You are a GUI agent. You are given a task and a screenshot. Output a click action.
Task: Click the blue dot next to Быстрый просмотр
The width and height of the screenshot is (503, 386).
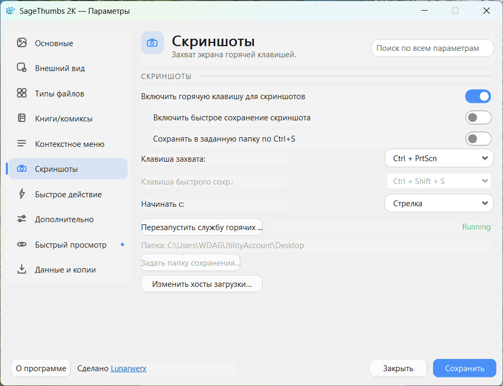pos(122,244)
